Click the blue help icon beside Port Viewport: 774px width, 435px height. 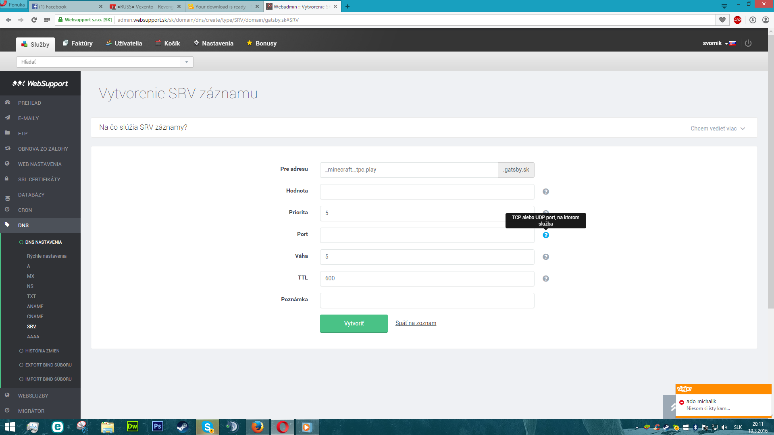[x=546, y=235]
